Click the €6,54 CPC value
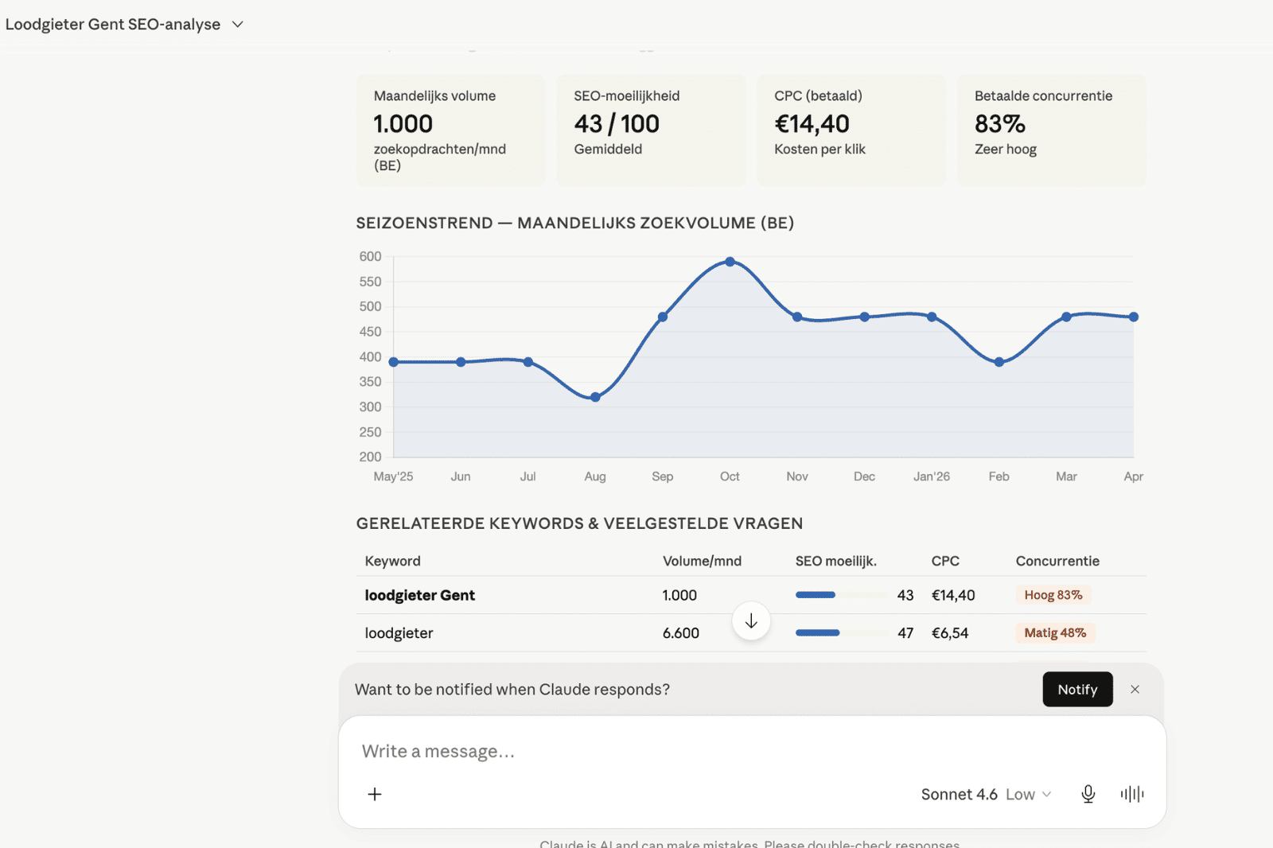 [950, 633]
